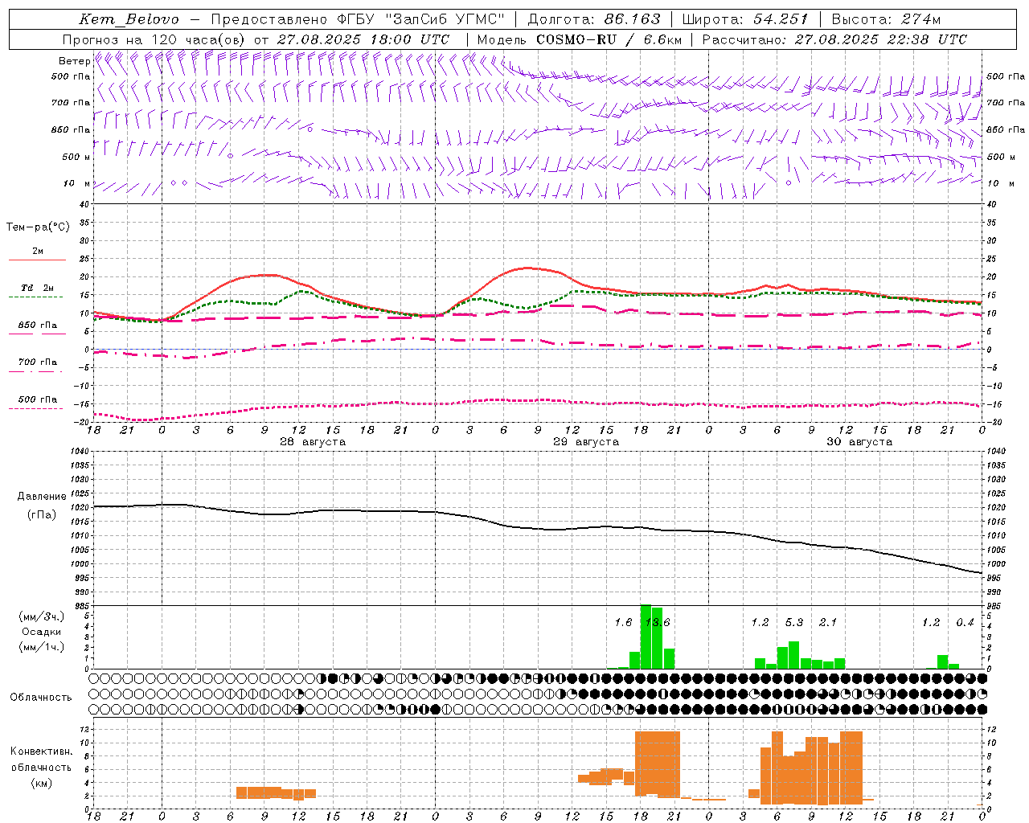Select the "(мм/1ч.)" precipitation unit label
The width and height of the screenshot is (1029, 823).
pyautogui.click(x=42, y=647)
